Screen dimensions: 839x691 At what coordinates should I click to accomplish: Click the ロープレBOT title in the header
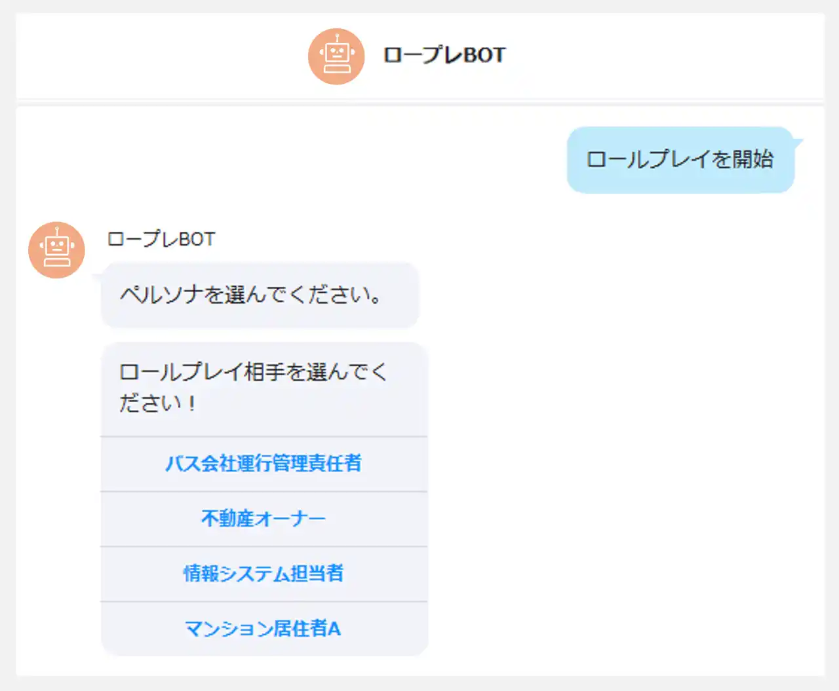pos(444,55)
